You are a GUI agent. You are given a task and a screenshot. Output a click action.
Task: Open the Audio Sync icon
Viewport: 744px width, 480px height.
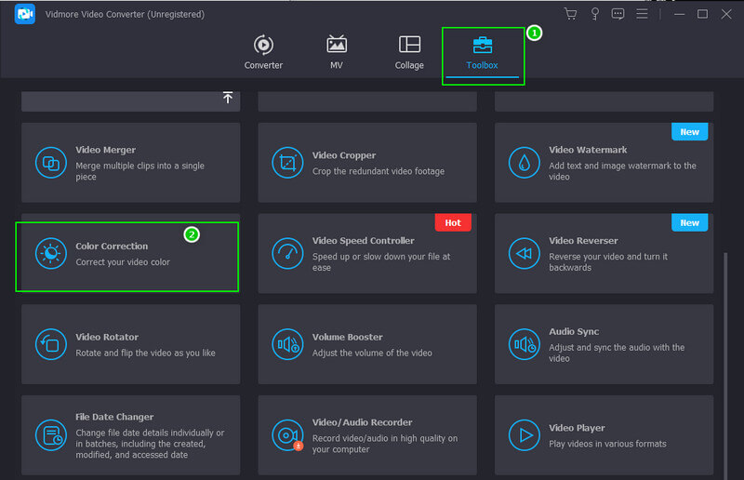(x=525, y=344)
